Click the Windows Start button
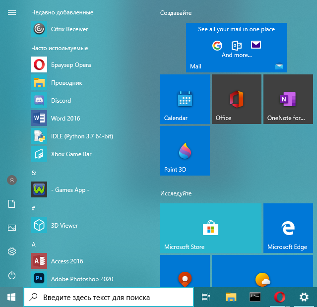Image resolution: width=317 pixels, height=307 pixels. 11,297
